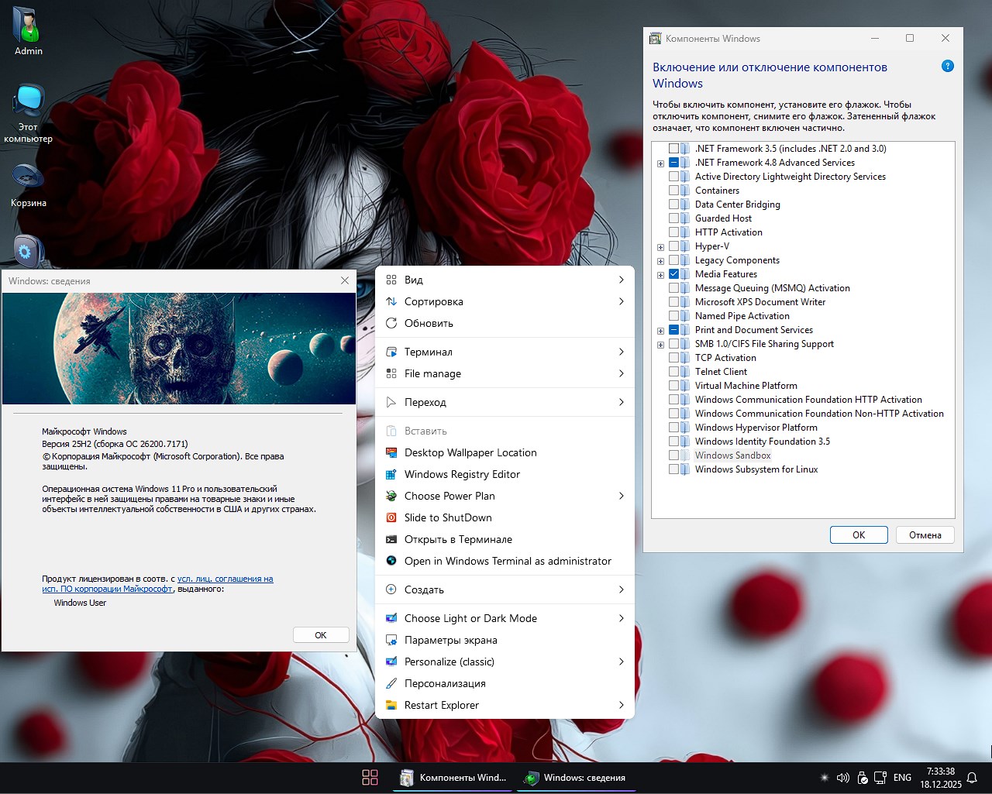Check the Windows Sandbox checkbox
Image resolution: width=992 pixels, height=794 pixels.
[x=673, y=455]
